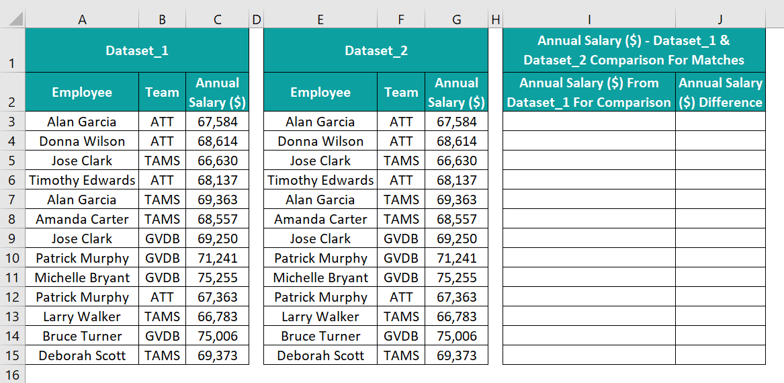Image resolution: width=784 pixels, height=383 pixels.
Task: Select column A header
Action: [82, 19]
